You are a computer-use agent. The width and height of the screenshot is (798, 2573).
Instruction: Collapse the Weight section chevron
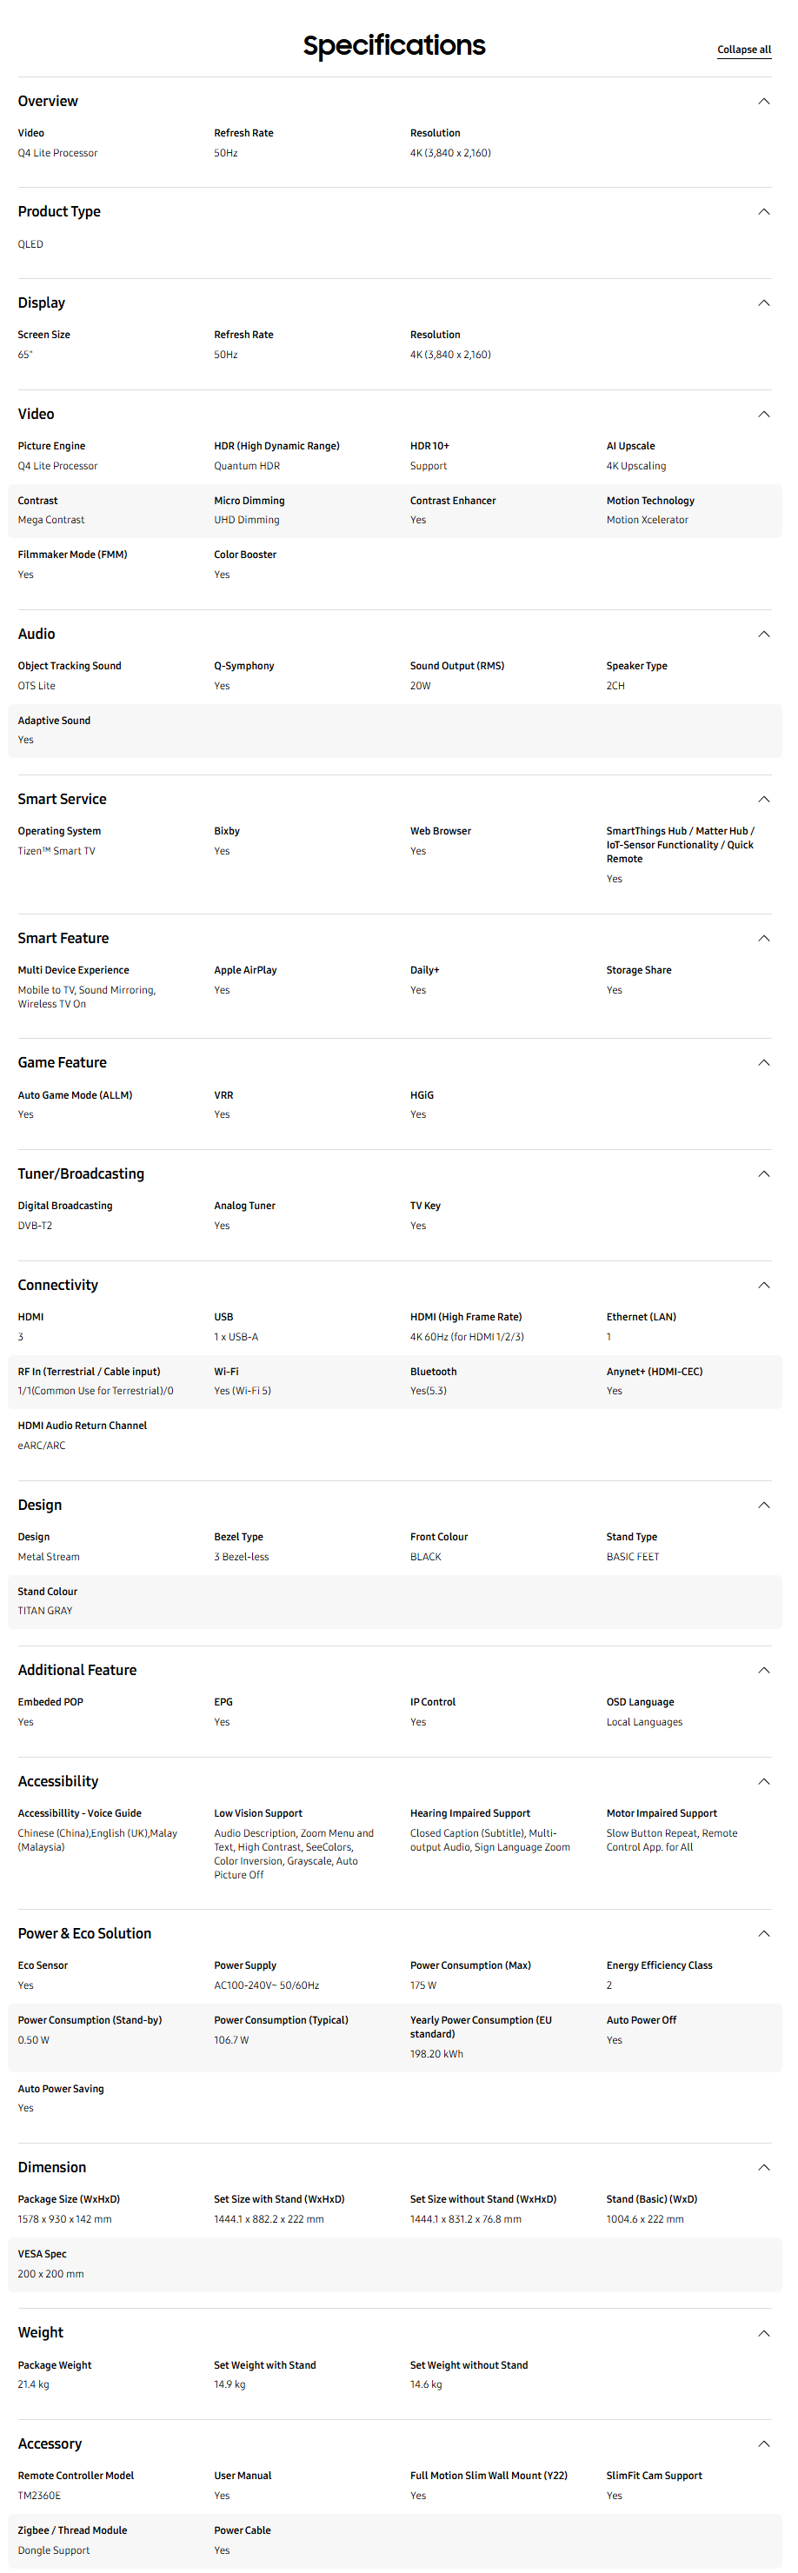pyautogui.click(x=763, y=2333)
